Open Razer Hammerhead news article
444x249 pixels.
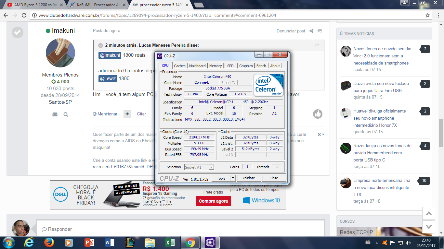(x=383, y=153)
